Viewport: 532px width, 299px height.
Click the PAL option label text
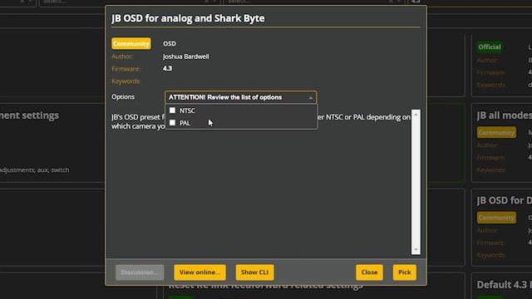coord(185,123)
